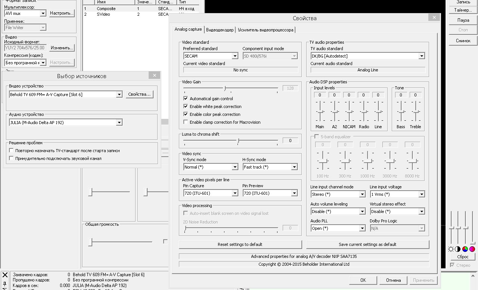Switch to Analog capture tab
The image size is (478, 290).
[188, 29]
